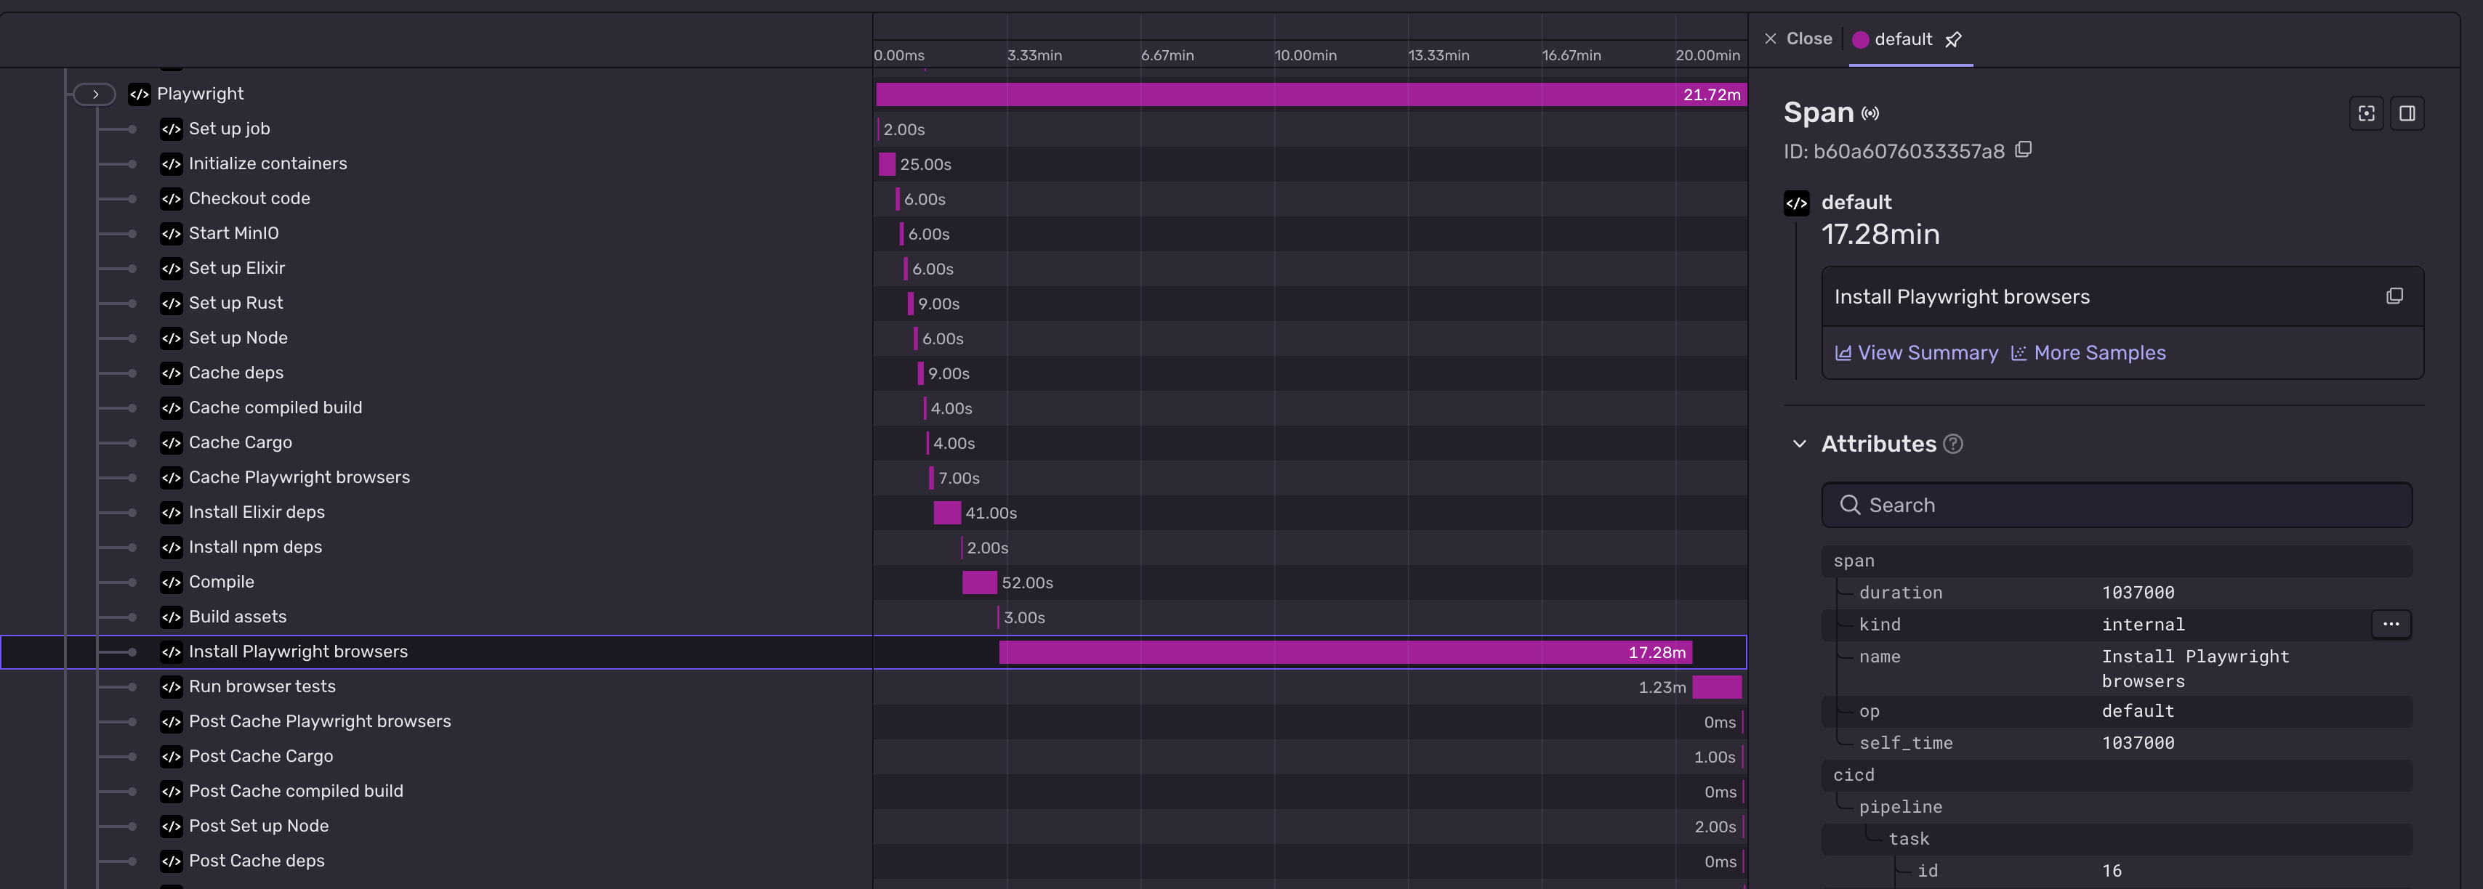
Task: Select the Cache Playwright browsers span
Action: [299, 478]
